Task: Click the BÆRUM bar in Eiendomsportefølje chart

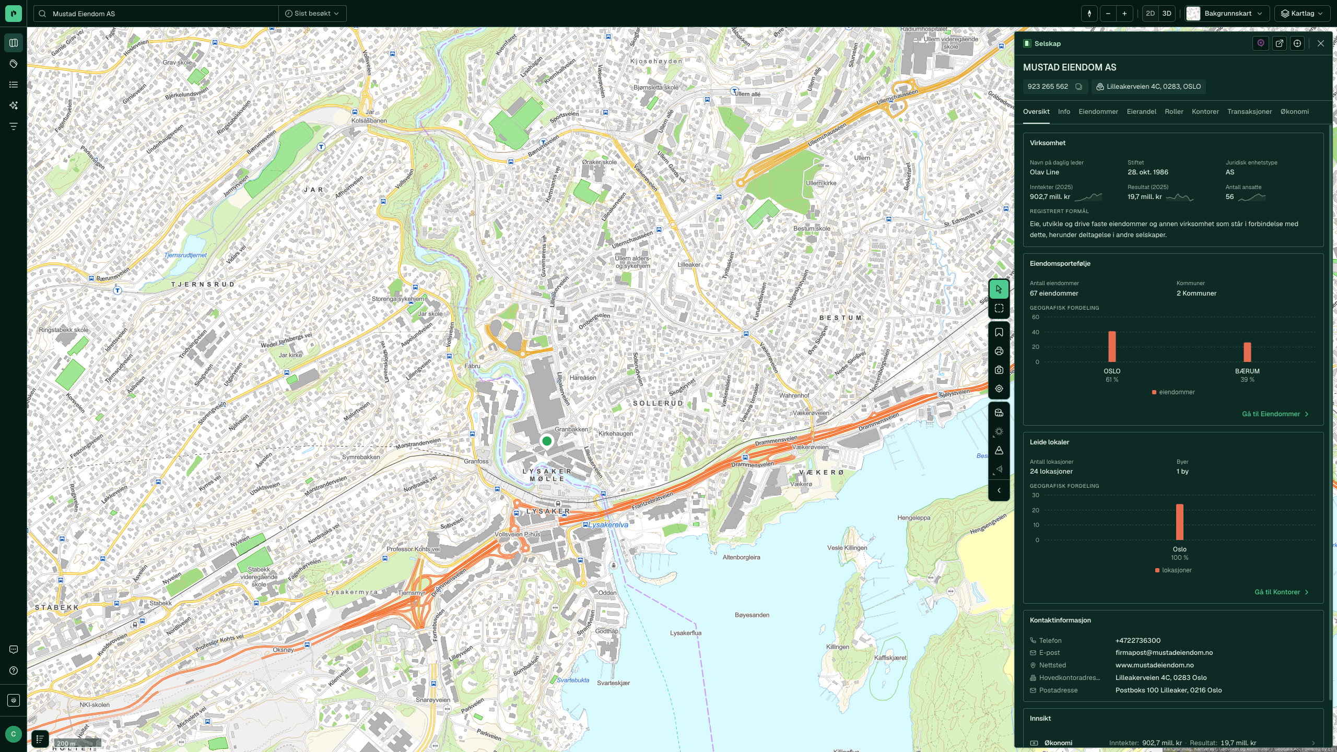Action: (x=1247, y=352)
